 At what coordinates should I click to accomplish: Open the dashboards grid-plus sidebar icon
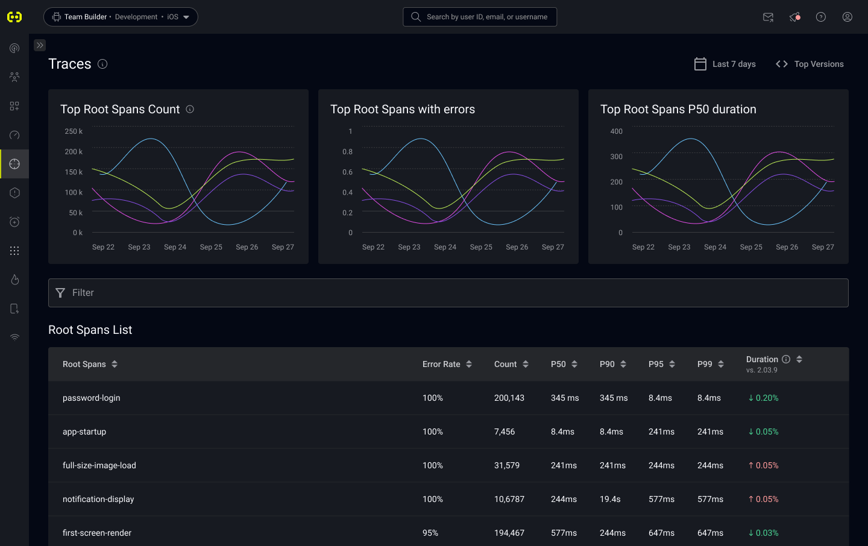14,106
